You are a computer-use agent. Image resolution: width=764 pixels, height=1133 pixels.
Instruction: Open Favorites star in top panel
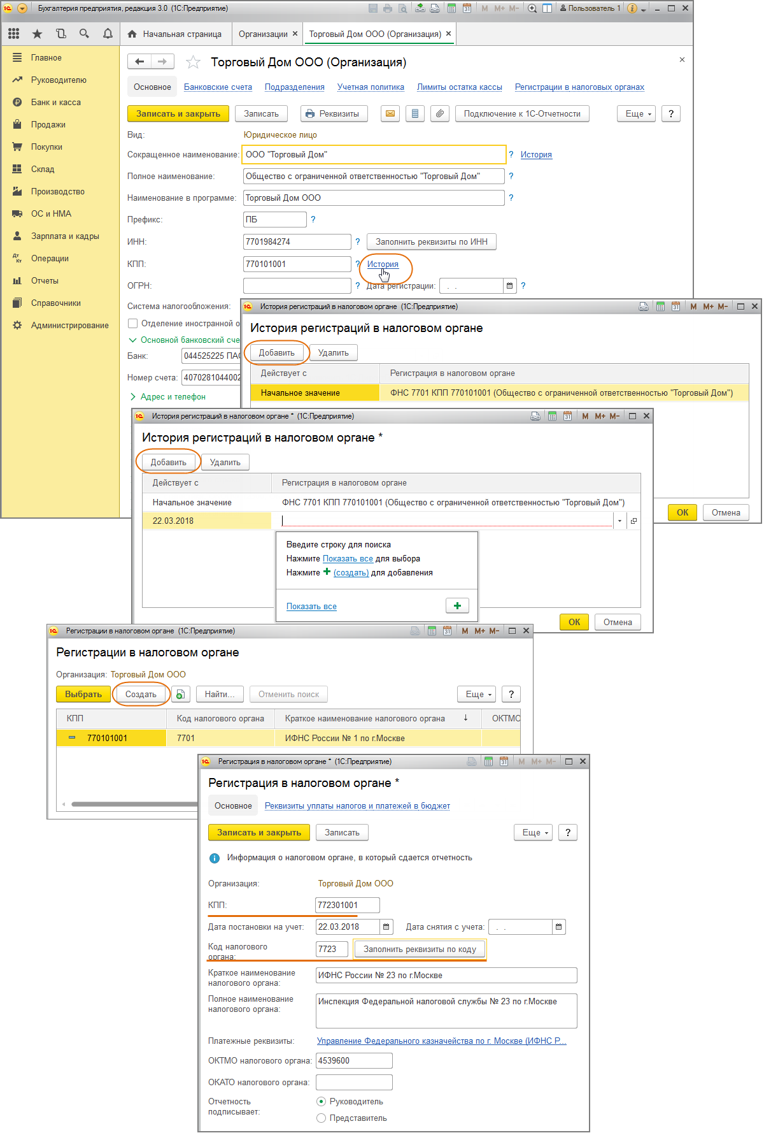click(38, 34)
